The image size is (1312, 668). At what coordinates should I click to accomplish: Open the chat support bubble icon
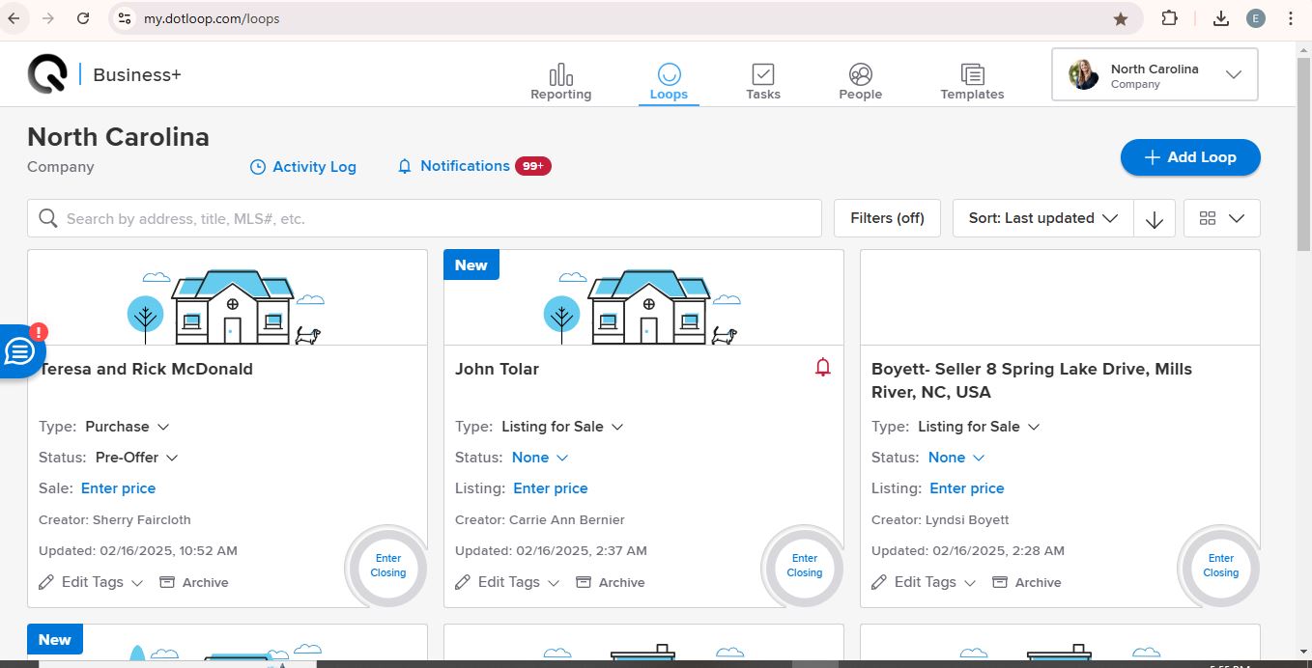click(x=19, y=351)
